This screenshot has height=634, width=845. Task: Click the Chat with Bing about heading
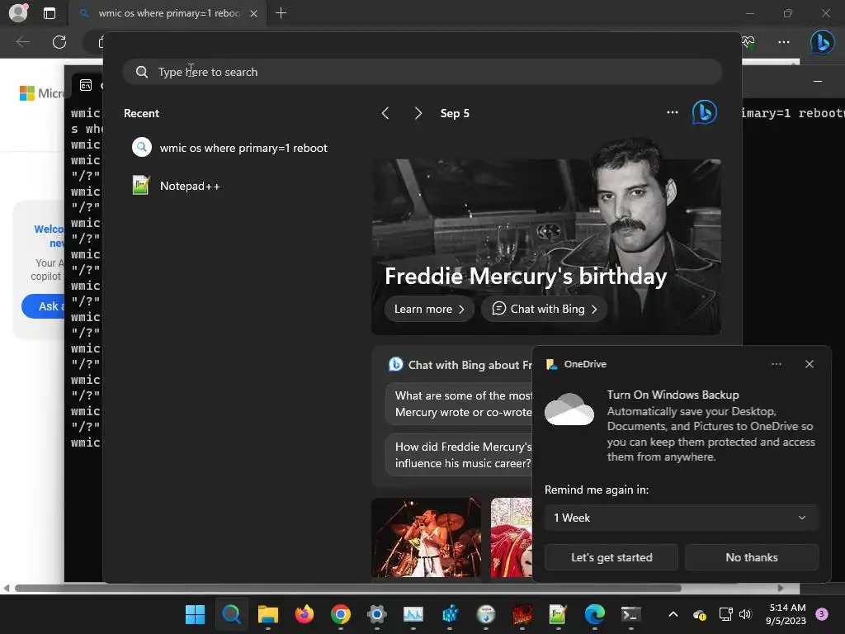(470, 365)
